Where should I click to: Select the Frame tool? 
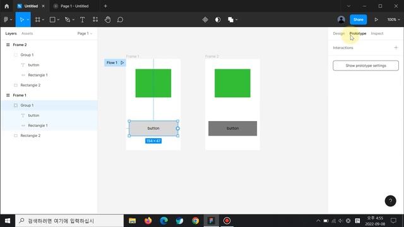[38, 20]
